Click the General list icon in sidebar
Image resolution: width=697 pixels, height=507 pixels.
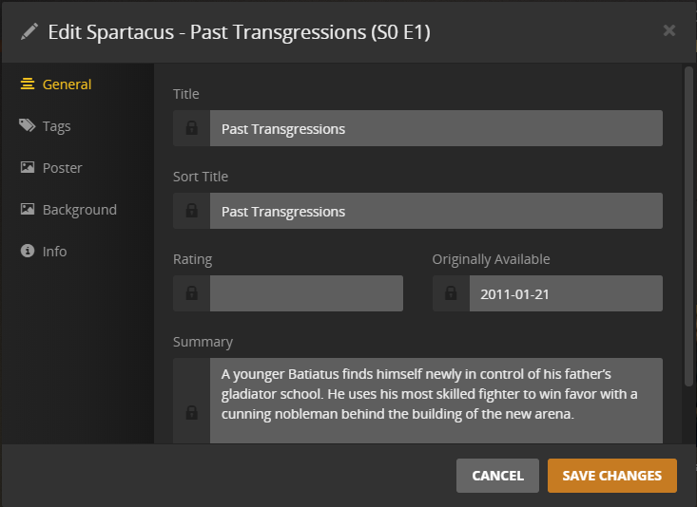pos(27,84)
